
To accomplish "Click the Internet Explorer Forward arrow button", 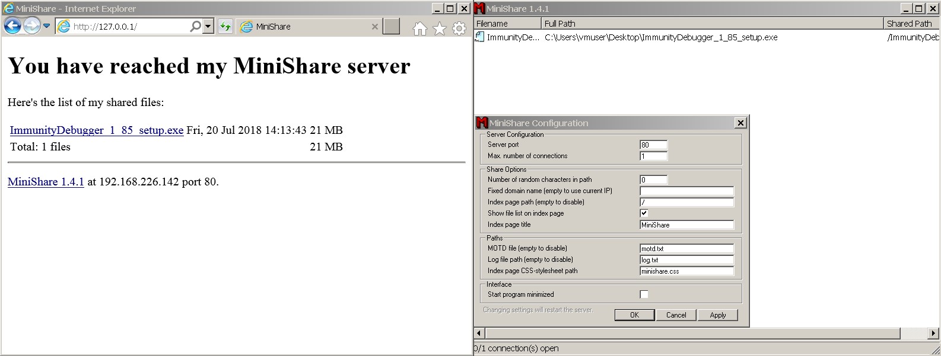I will (32, 26).
